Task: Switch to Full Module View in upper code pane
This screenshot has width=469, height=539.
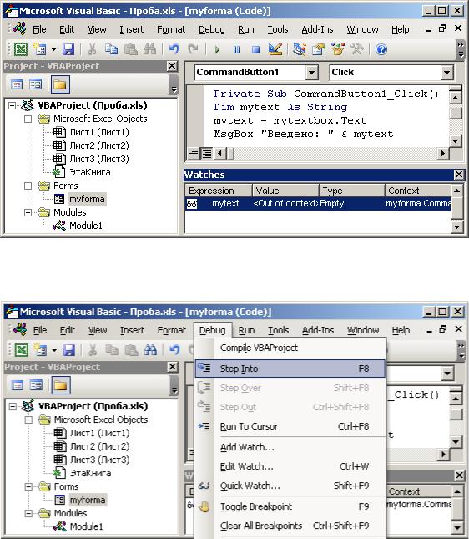Action: click(x=207, y=153)
